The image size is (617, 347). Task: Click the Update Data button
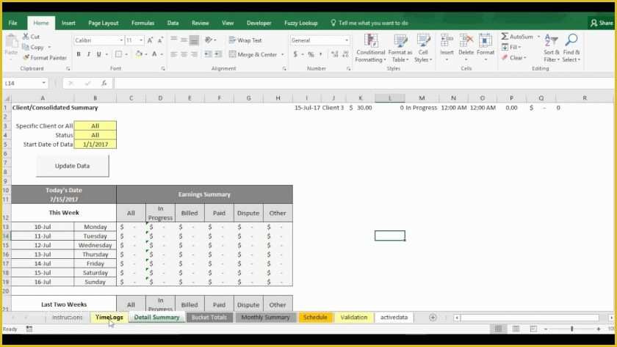pos(73,166)
